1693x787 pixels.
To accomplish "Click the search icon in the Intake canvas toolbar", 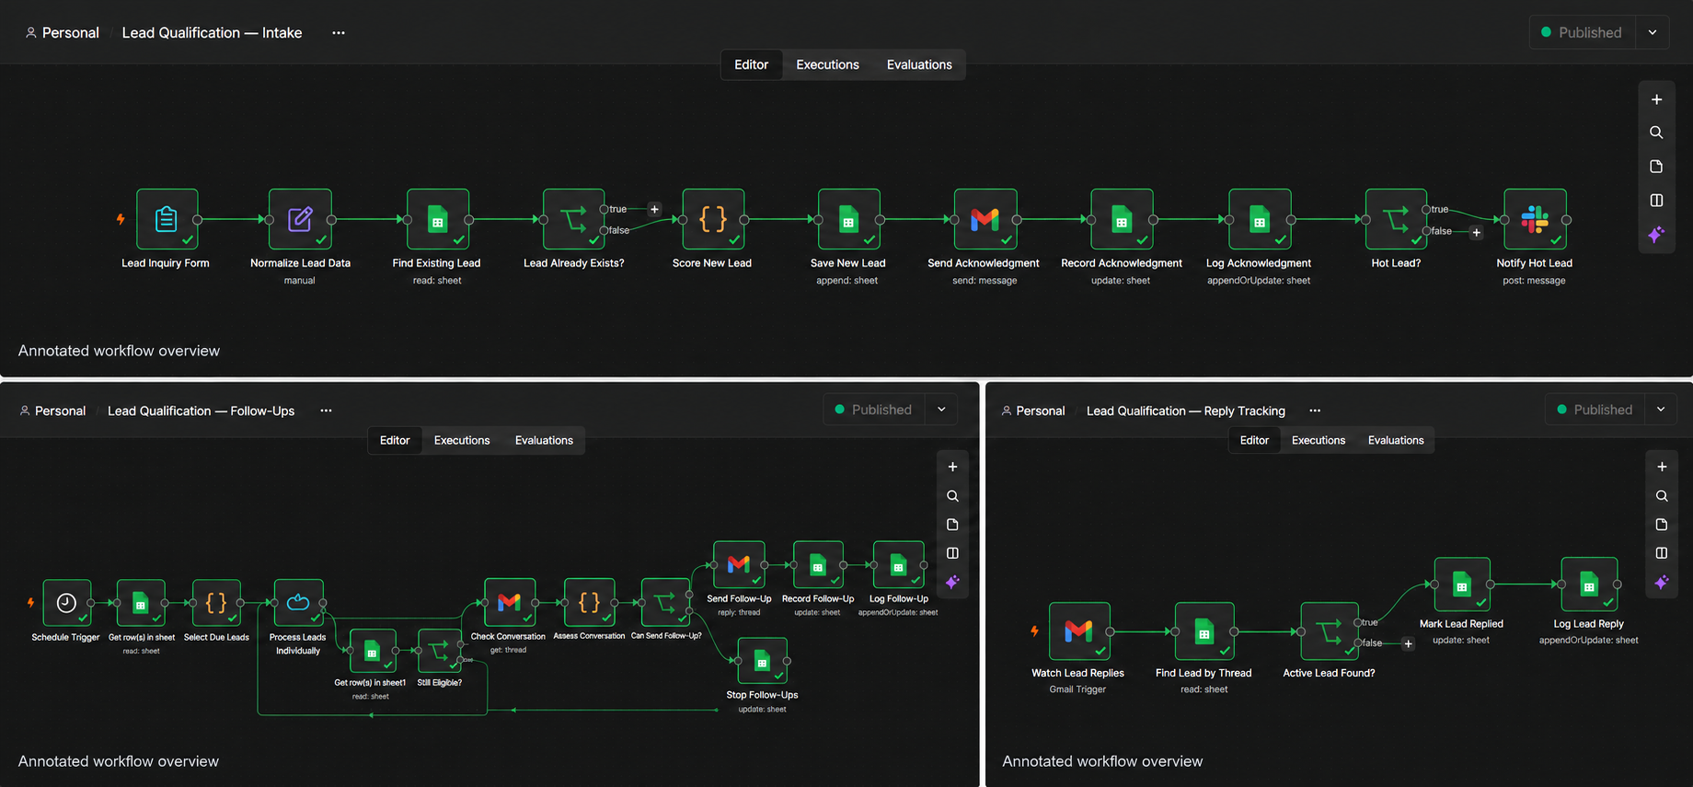I will coord(1656,133).
